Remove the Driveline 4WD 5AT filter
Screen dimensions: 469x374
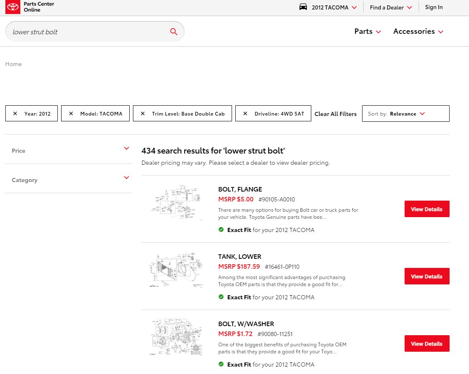click(245, 114)
